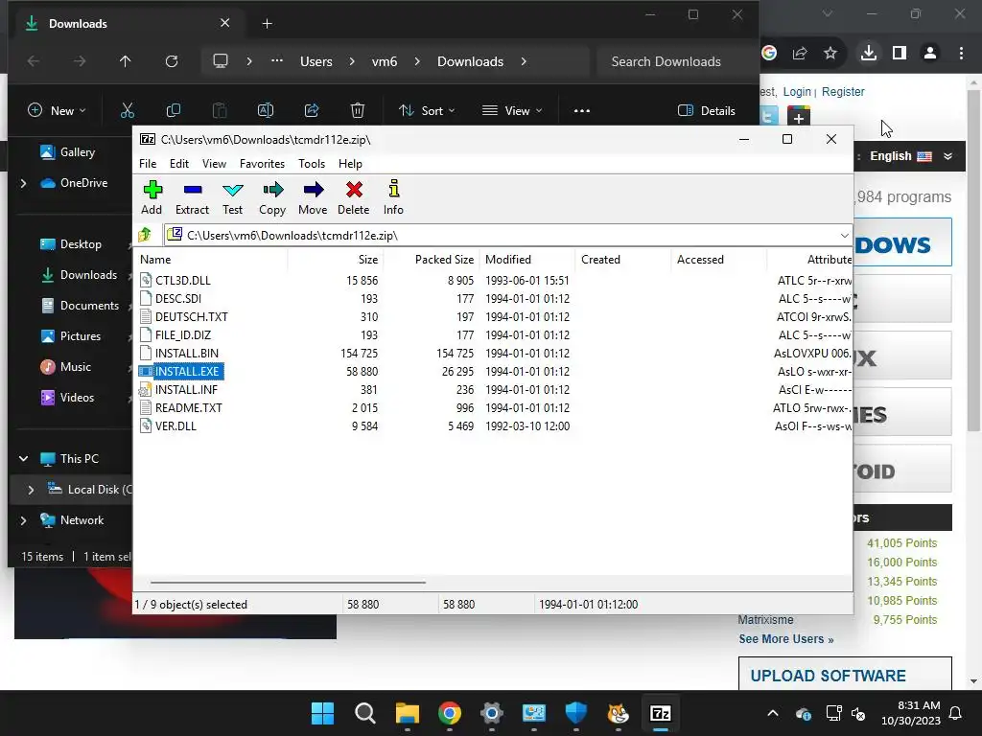The width and height of the screenshot is (982, 736).
Task: Open the View menu in 7-Zip
Action: 214,163
